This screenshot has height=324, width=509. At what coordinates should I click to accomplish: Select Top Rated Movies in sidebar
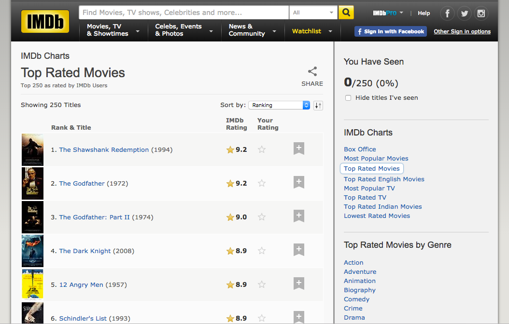pos(372,168)
